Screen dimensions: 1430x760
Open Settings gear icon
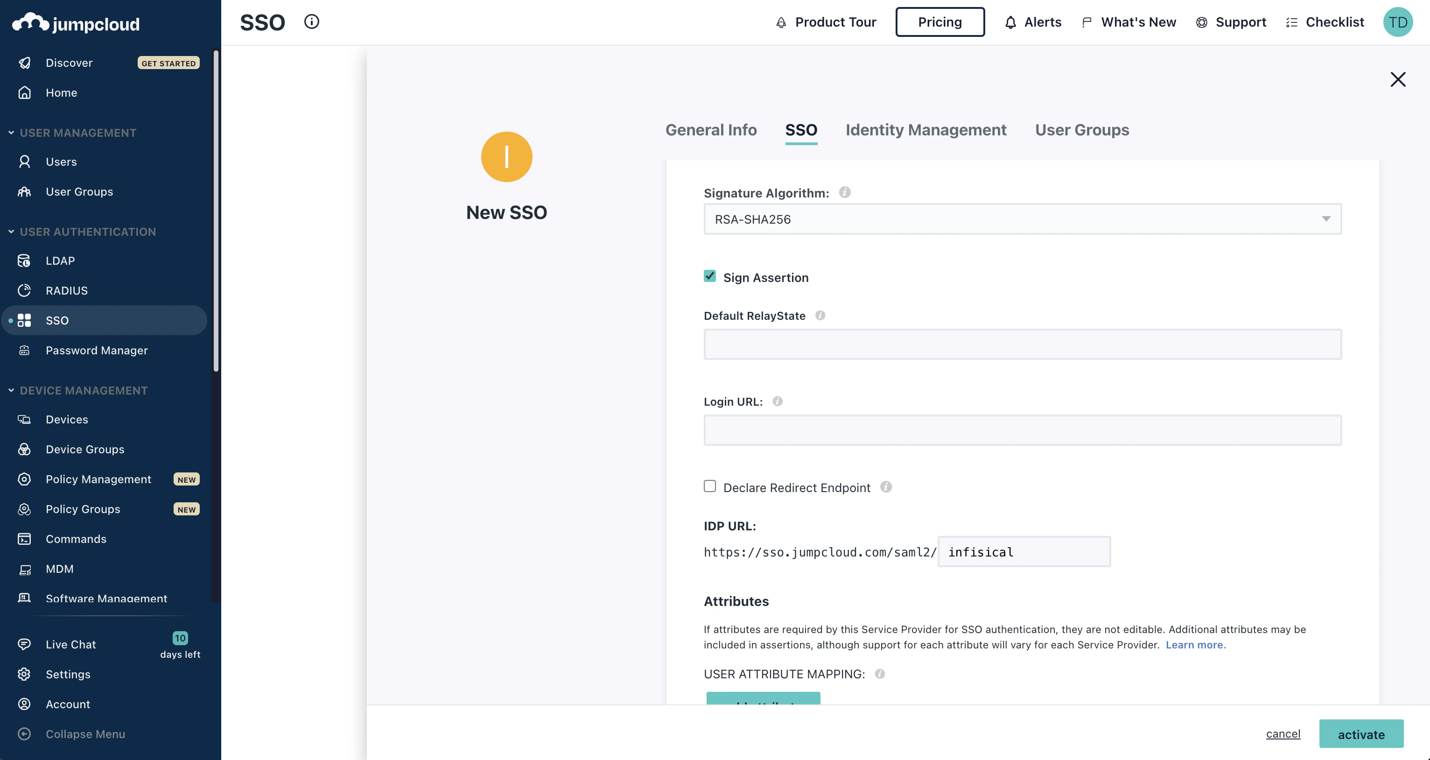[24, 675]
